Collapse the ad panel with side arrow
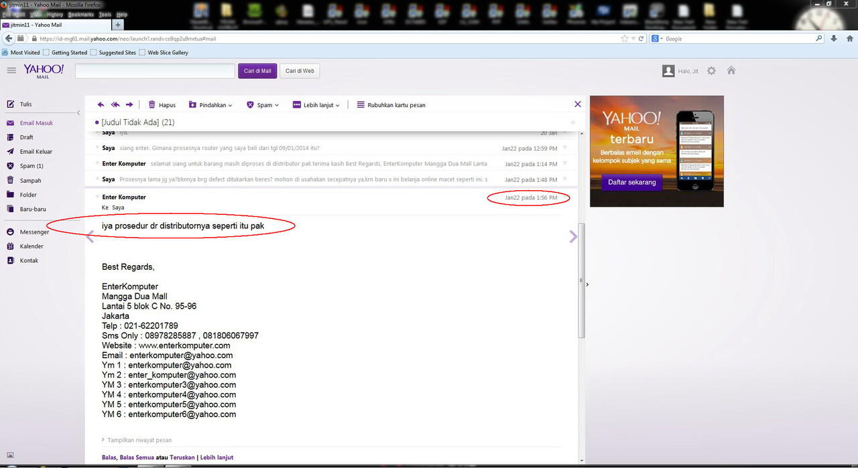 [x=587, y=285]
